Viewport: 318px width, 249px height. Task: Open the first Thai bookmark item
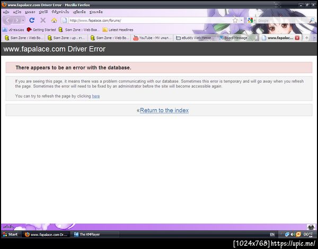tap(13, 30)
